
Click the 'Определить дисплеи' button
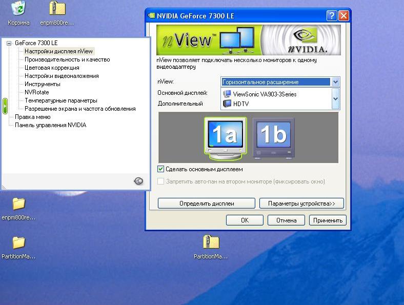pos(206,204)
